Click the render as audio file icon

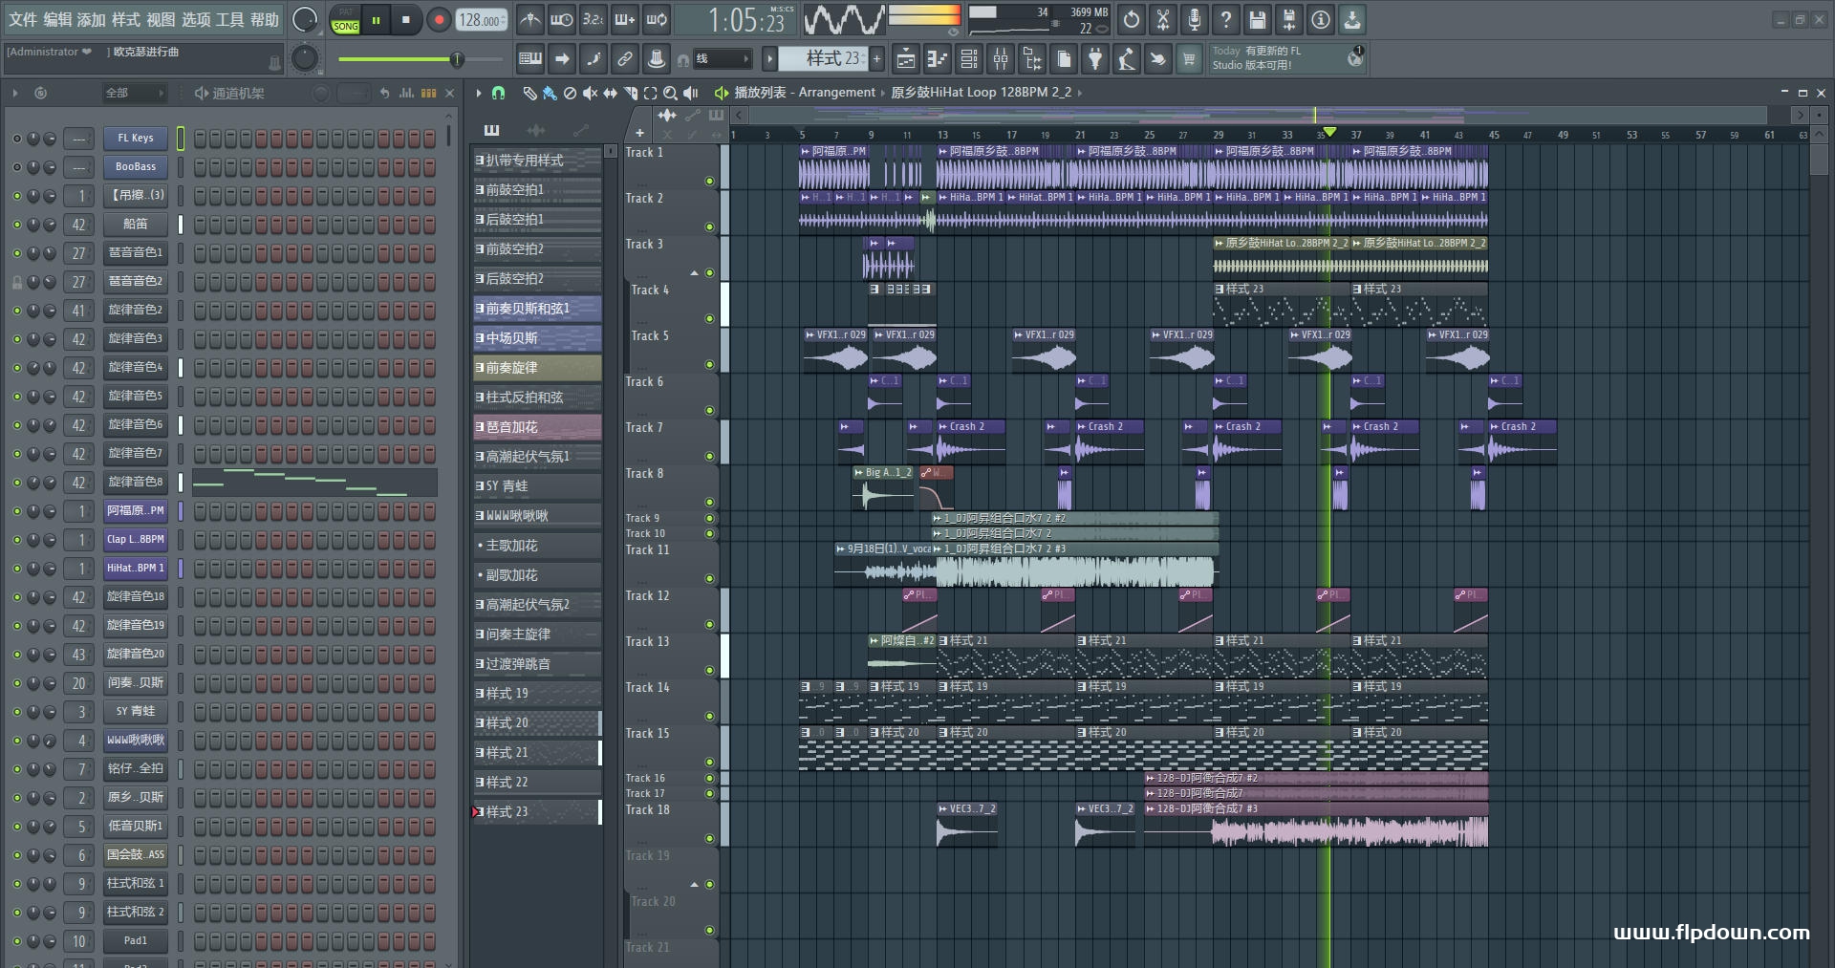[1289, 19]
